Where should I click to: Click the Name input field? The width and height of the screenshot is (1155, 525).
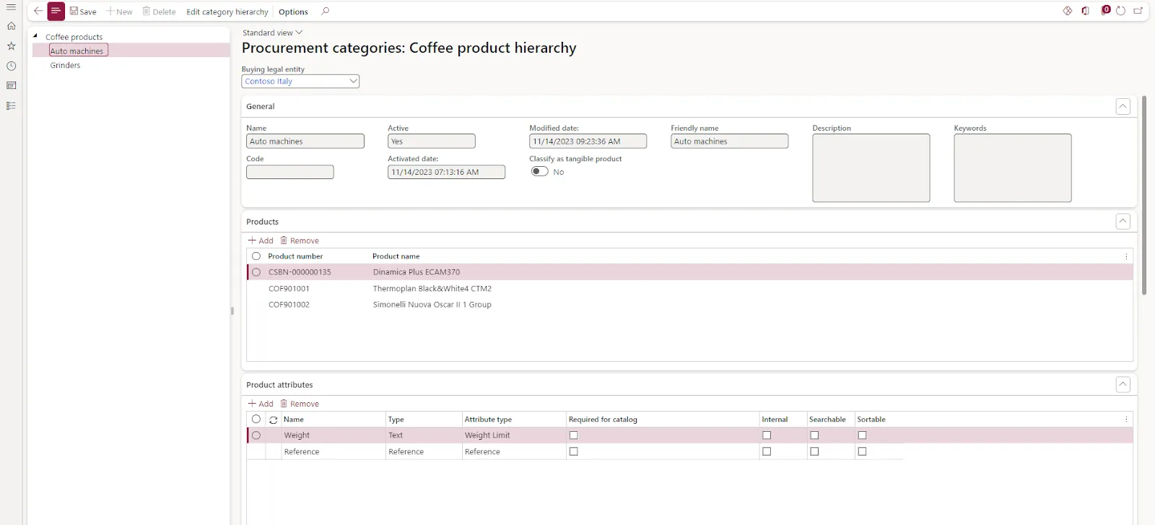coord(305,142)
